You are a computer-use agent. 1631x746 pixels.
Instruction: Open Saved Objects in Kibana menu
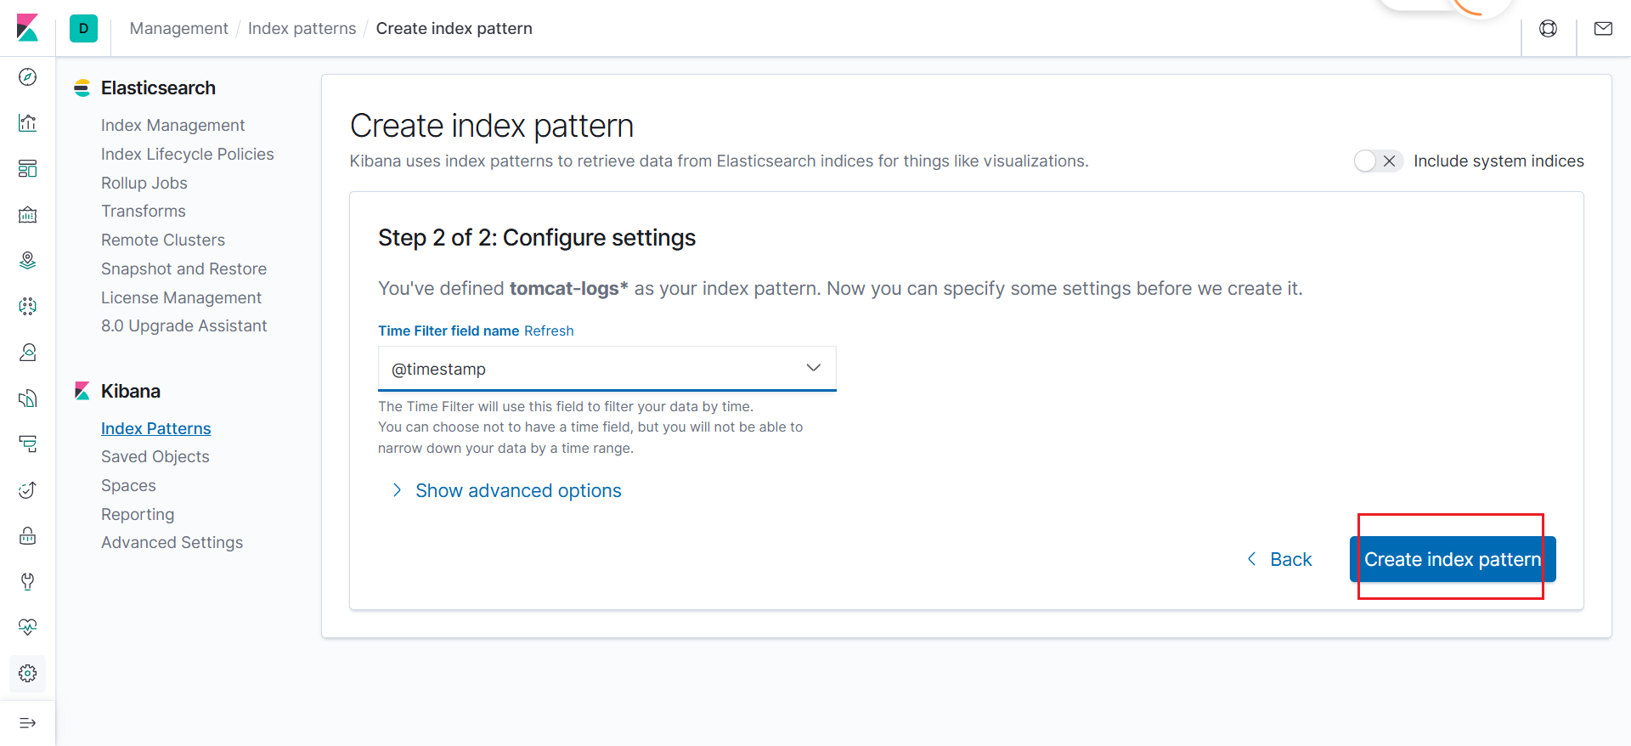pos(155,457)
